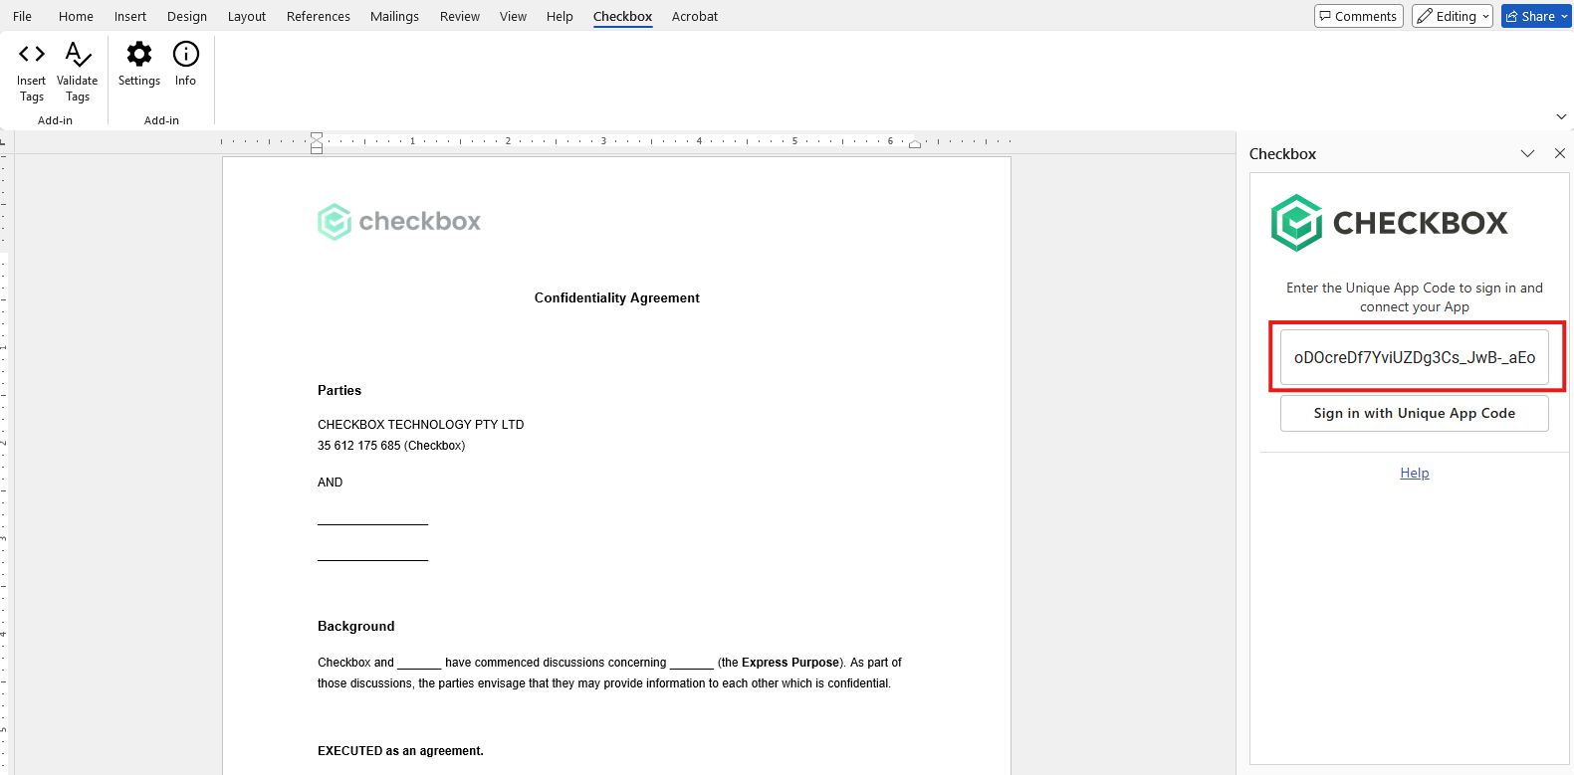Show the add-in Info
Image resolution: width=1574 pixels, height=775 pixels.
coord(186,65)
